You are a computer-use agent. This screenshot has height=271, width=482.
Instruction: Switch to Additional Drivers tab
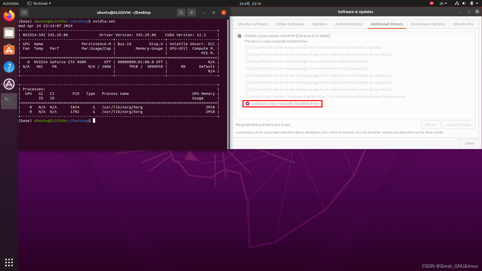click(386, 24)
